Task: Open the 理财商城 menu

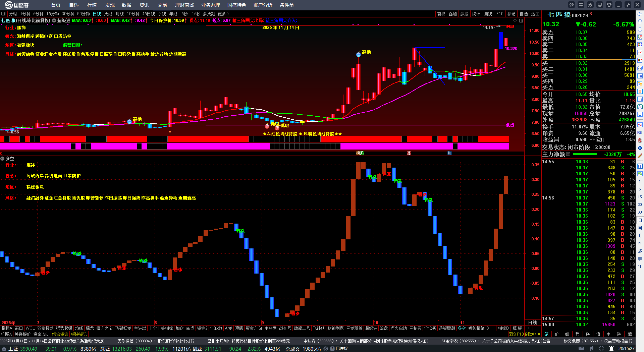Action: (x=184, y=5)
